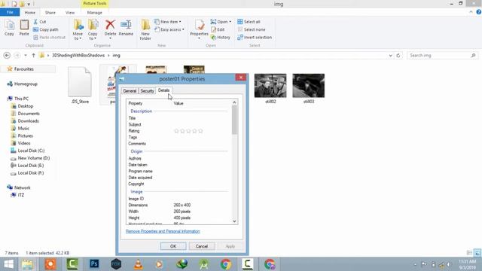Click the Copy icon in ribbon
Screen dimensions: 482x271
click(9, 28)
